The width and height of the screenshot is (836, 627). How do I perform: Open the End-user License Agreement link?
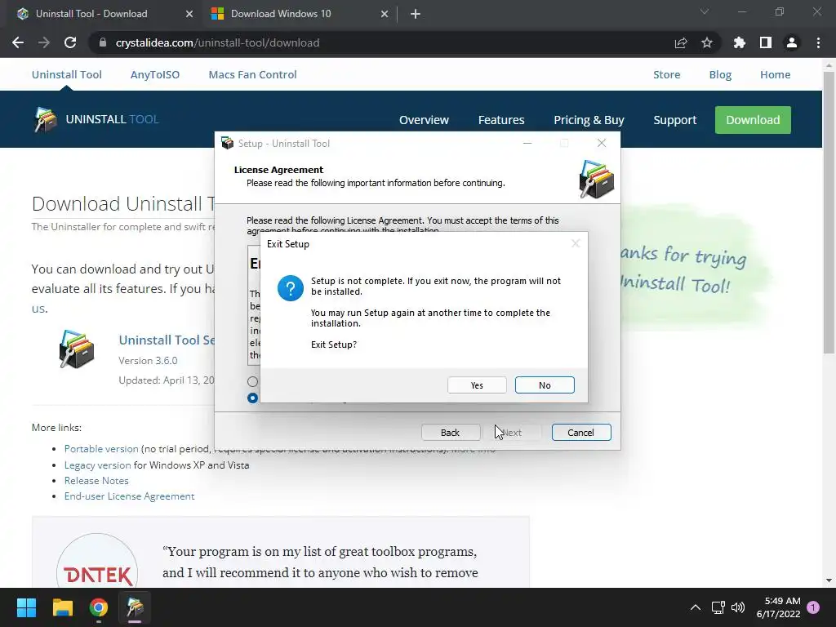(130, 496)
